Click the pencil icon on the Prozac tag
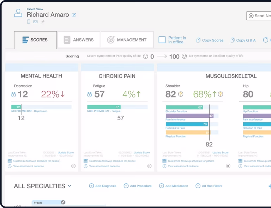 (63, 202)
